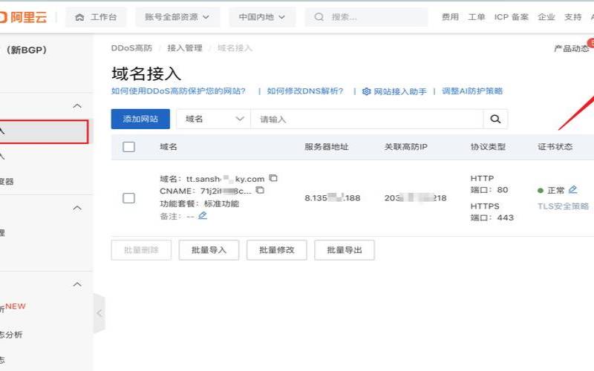Open the 工单 top menu
The height and width of the screenshot is (371, 594).
coord(476,17)
